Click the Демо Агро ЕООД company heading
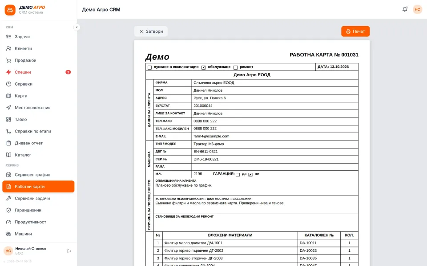 tap(252, 75)
